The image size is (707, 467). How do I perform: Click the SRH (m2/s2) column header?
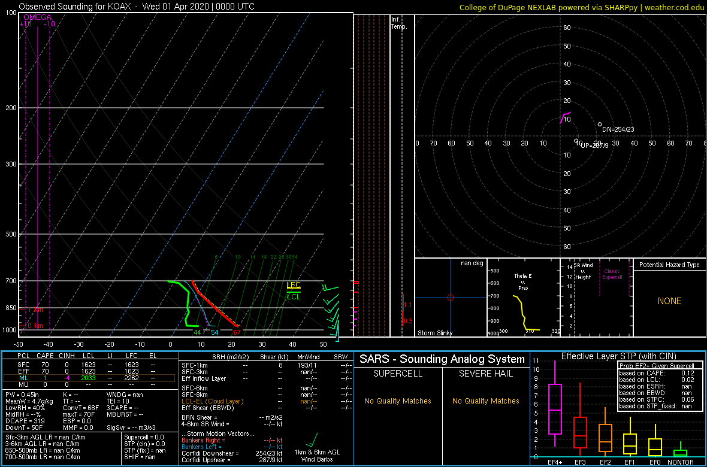pyautogui.click(x=231, y=356)
